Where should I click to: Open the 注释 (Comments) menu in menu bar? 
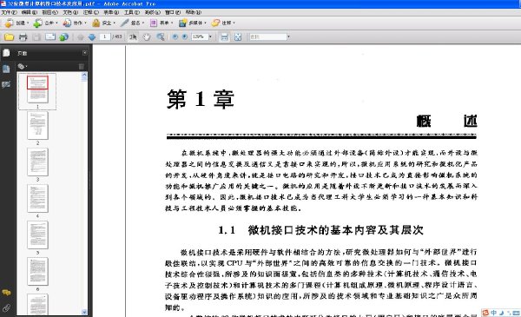(x=90, y=12)
